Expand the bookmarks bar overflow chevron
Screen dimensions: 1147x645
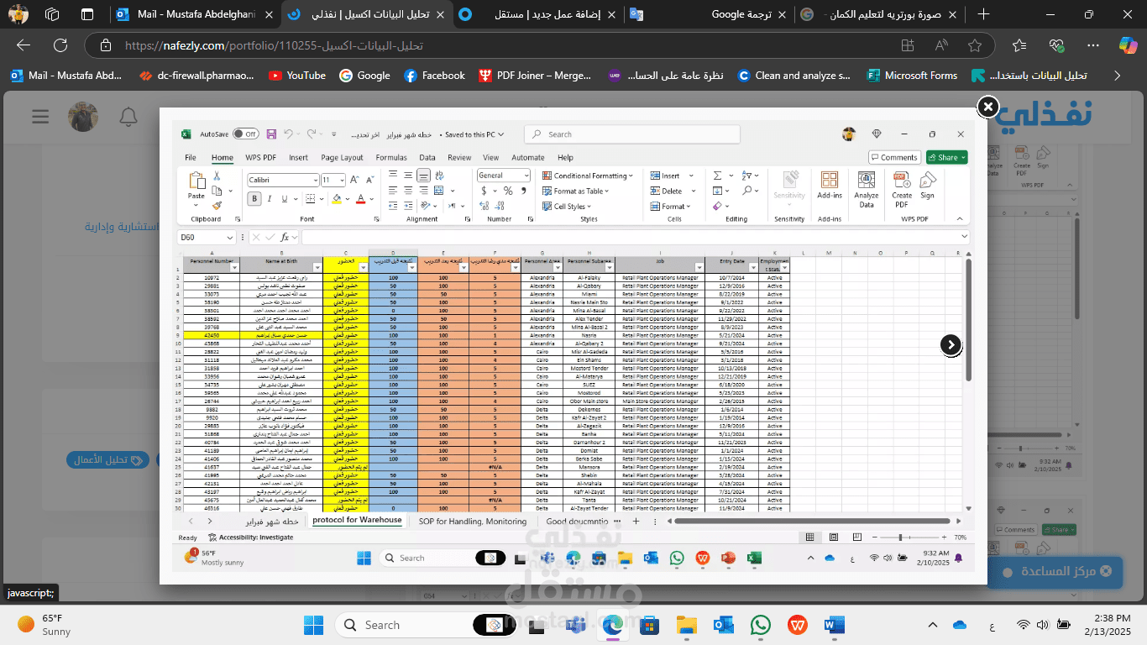click(x=1117, y=76)
